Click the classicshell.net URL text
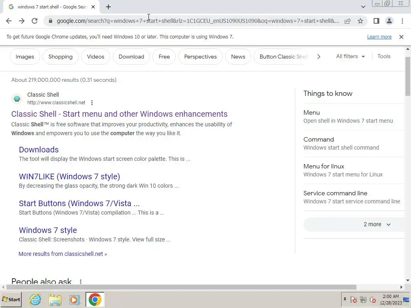411x308 pixels. point(56,103)
